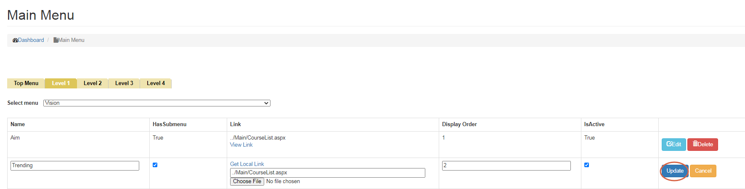The image size is (745, 189).
Task: Expand the Select menu dropdown showing Vision
Action: pyautogui.click(x=156, y=103)
